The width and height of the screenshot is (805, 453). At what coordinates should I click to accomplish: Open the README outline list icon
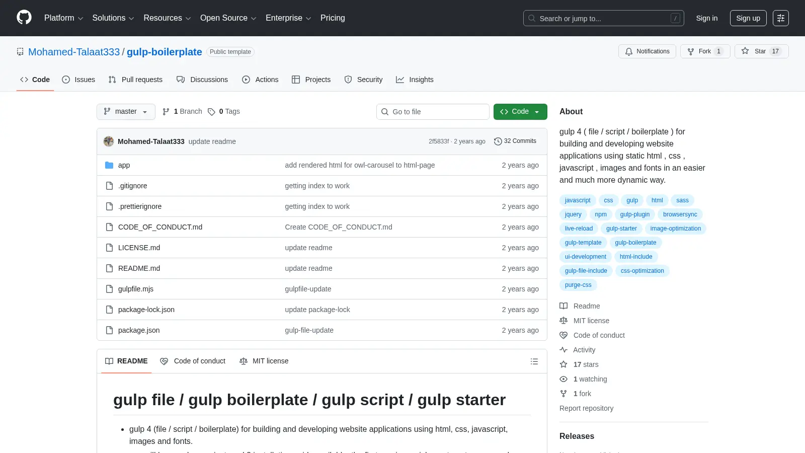[534, 361]
